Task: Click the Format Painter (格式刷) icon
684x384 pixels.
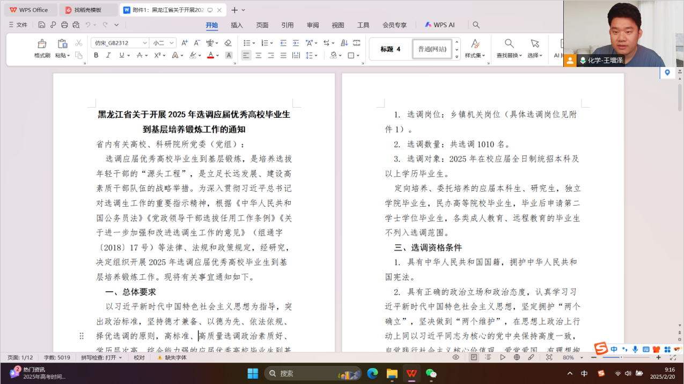Action: (42, 44)
